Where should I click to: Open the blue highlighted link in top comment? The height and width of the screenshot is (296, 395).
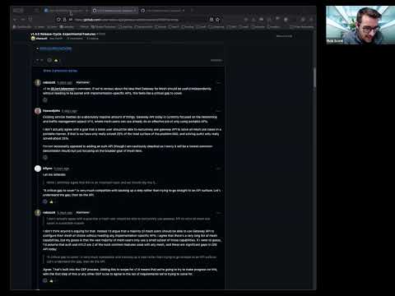tap(55, 49)
